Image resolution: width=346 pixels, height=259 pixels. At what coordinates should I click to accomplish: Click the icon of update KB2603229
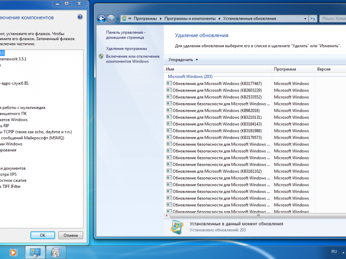(169, 90)
